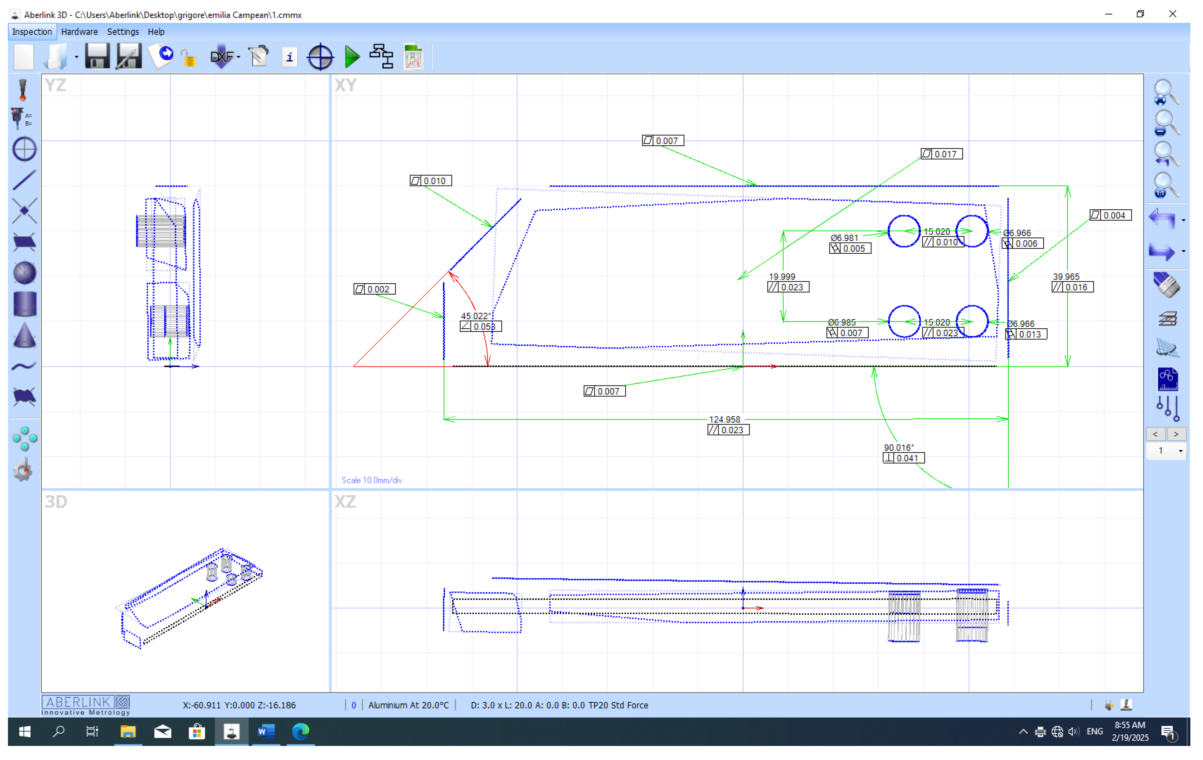Toggle the rotating grid view icon
The height and width of the screenshot is (760, 1203).
1167,348
